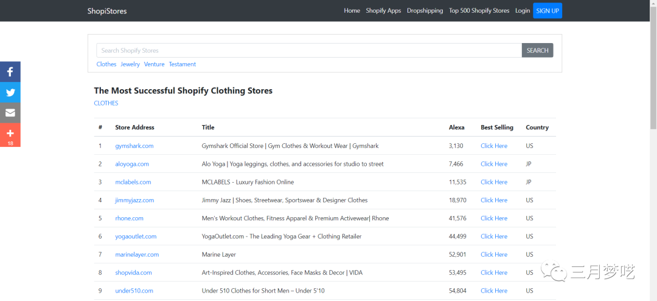The image size is (657, 301).
Task: Open Dropshipping navigation link
Action: tap(425, 11)
